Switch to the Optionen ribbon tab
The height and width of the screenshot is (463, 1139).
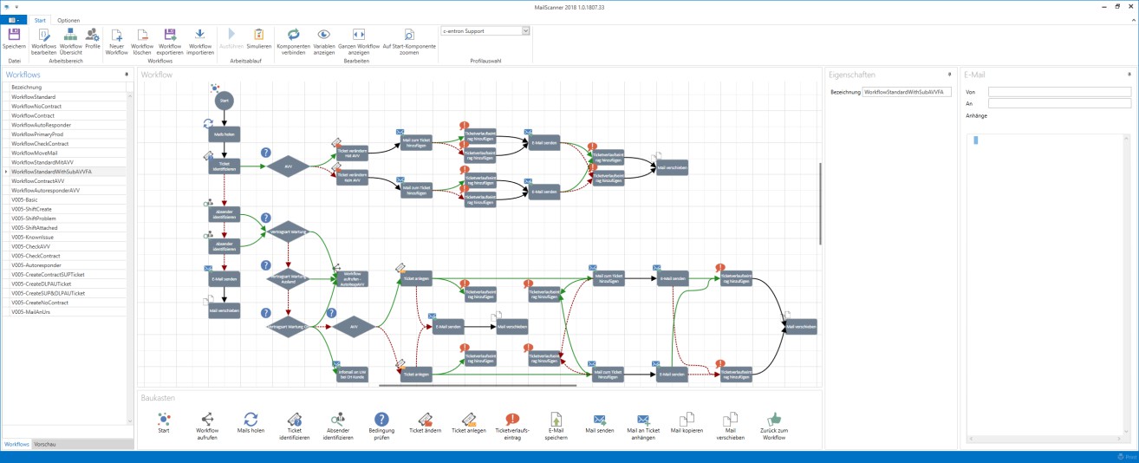[68, 19]
